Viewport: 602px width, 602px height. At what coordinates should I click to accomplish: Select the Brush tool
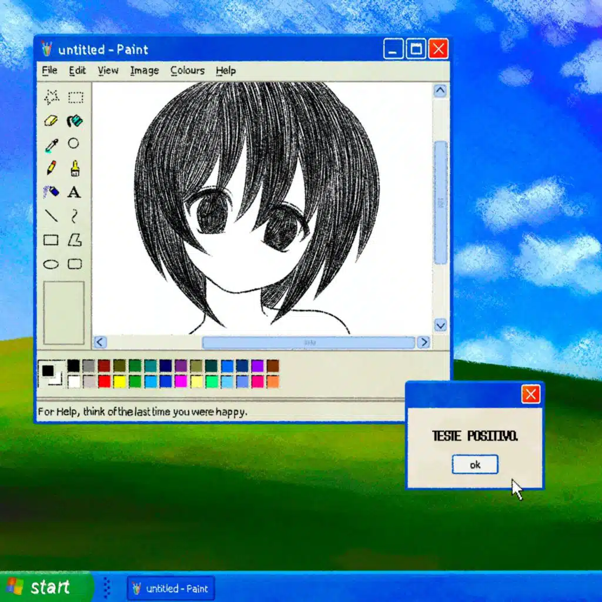point(75,169)
